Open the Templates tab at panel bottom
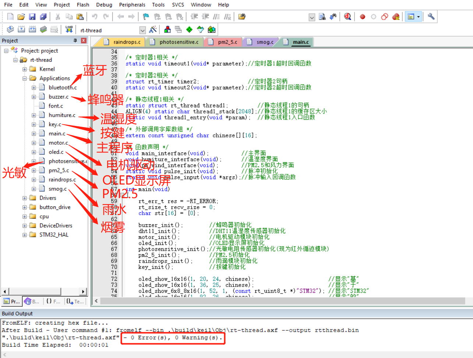This screenshot has height=358, width=473. [75, 301]
